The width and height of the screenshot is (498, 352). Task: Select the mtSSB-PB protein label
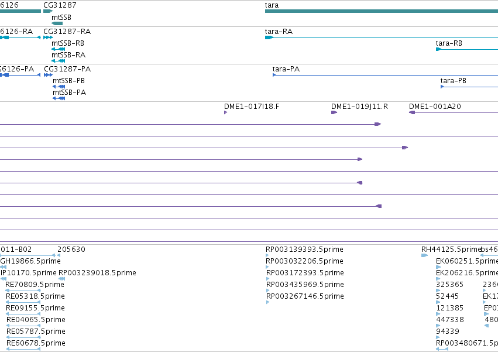[x=68, y=81]
